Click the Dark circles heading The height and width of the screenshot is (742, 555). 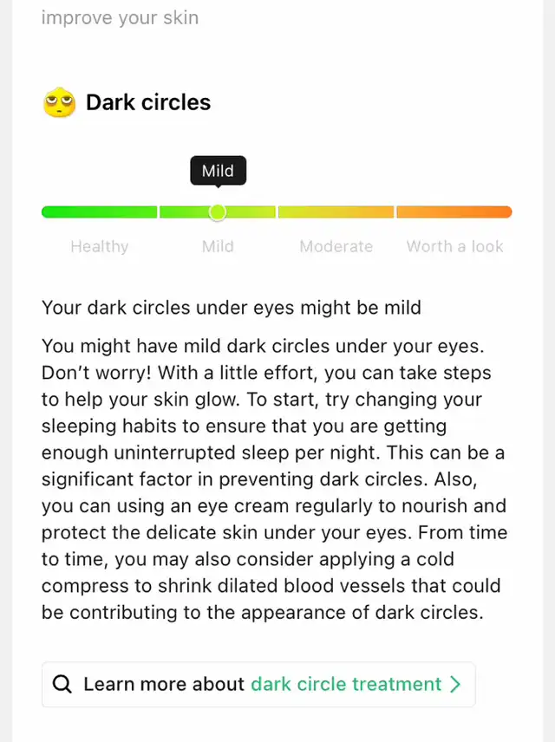pyautogui.click(x=148, y=102)
